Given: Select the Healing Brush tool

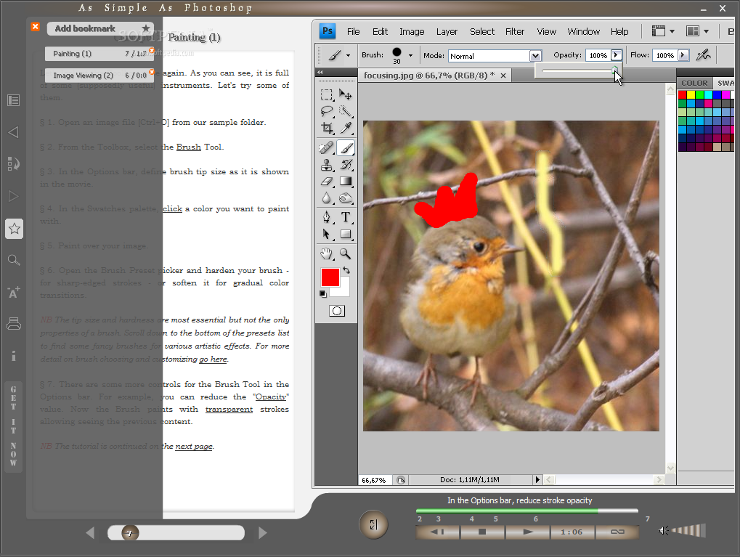Looking at the screenshot, I should (327, 148).
